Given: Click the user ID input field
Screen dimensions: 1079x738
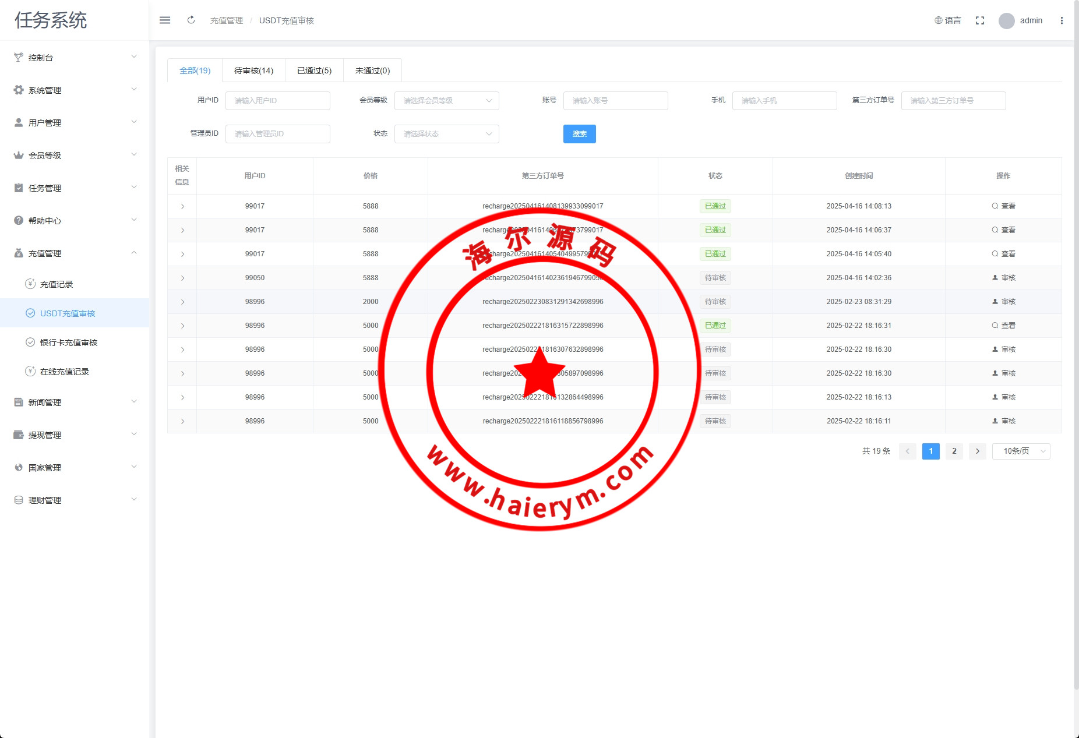Looking at the screenshot, I should click(277, 101).
